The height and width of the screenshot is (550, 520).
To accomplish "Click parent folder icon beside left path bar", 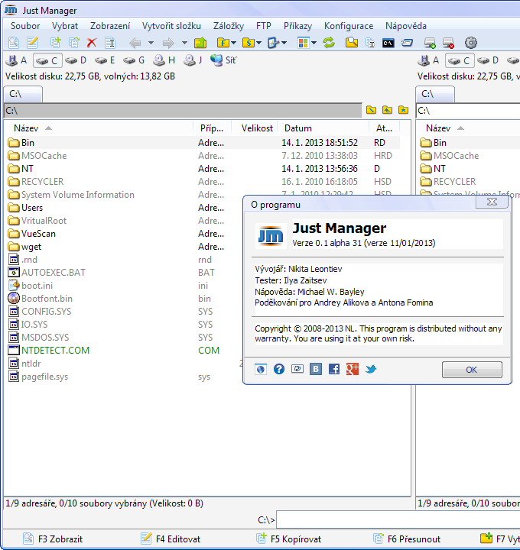I will (x=387, y=110).
